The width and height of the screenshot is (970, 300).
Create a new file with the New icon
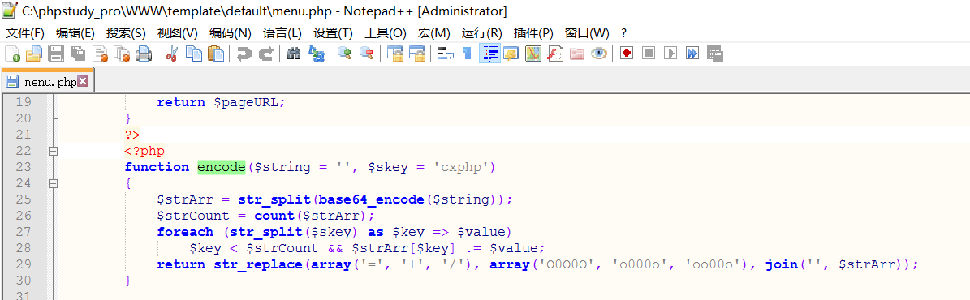[x=12, y=54]
